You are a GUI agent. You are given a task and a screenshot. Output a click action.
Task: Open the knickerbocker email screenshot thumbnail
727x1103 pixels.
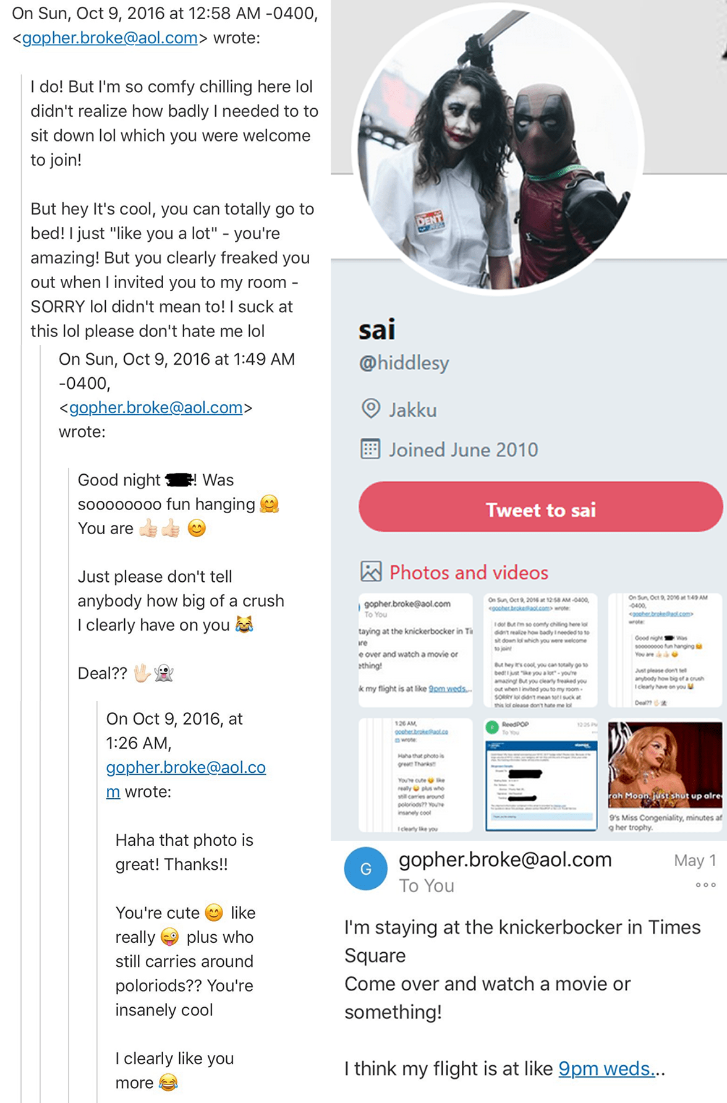[415, 650]
